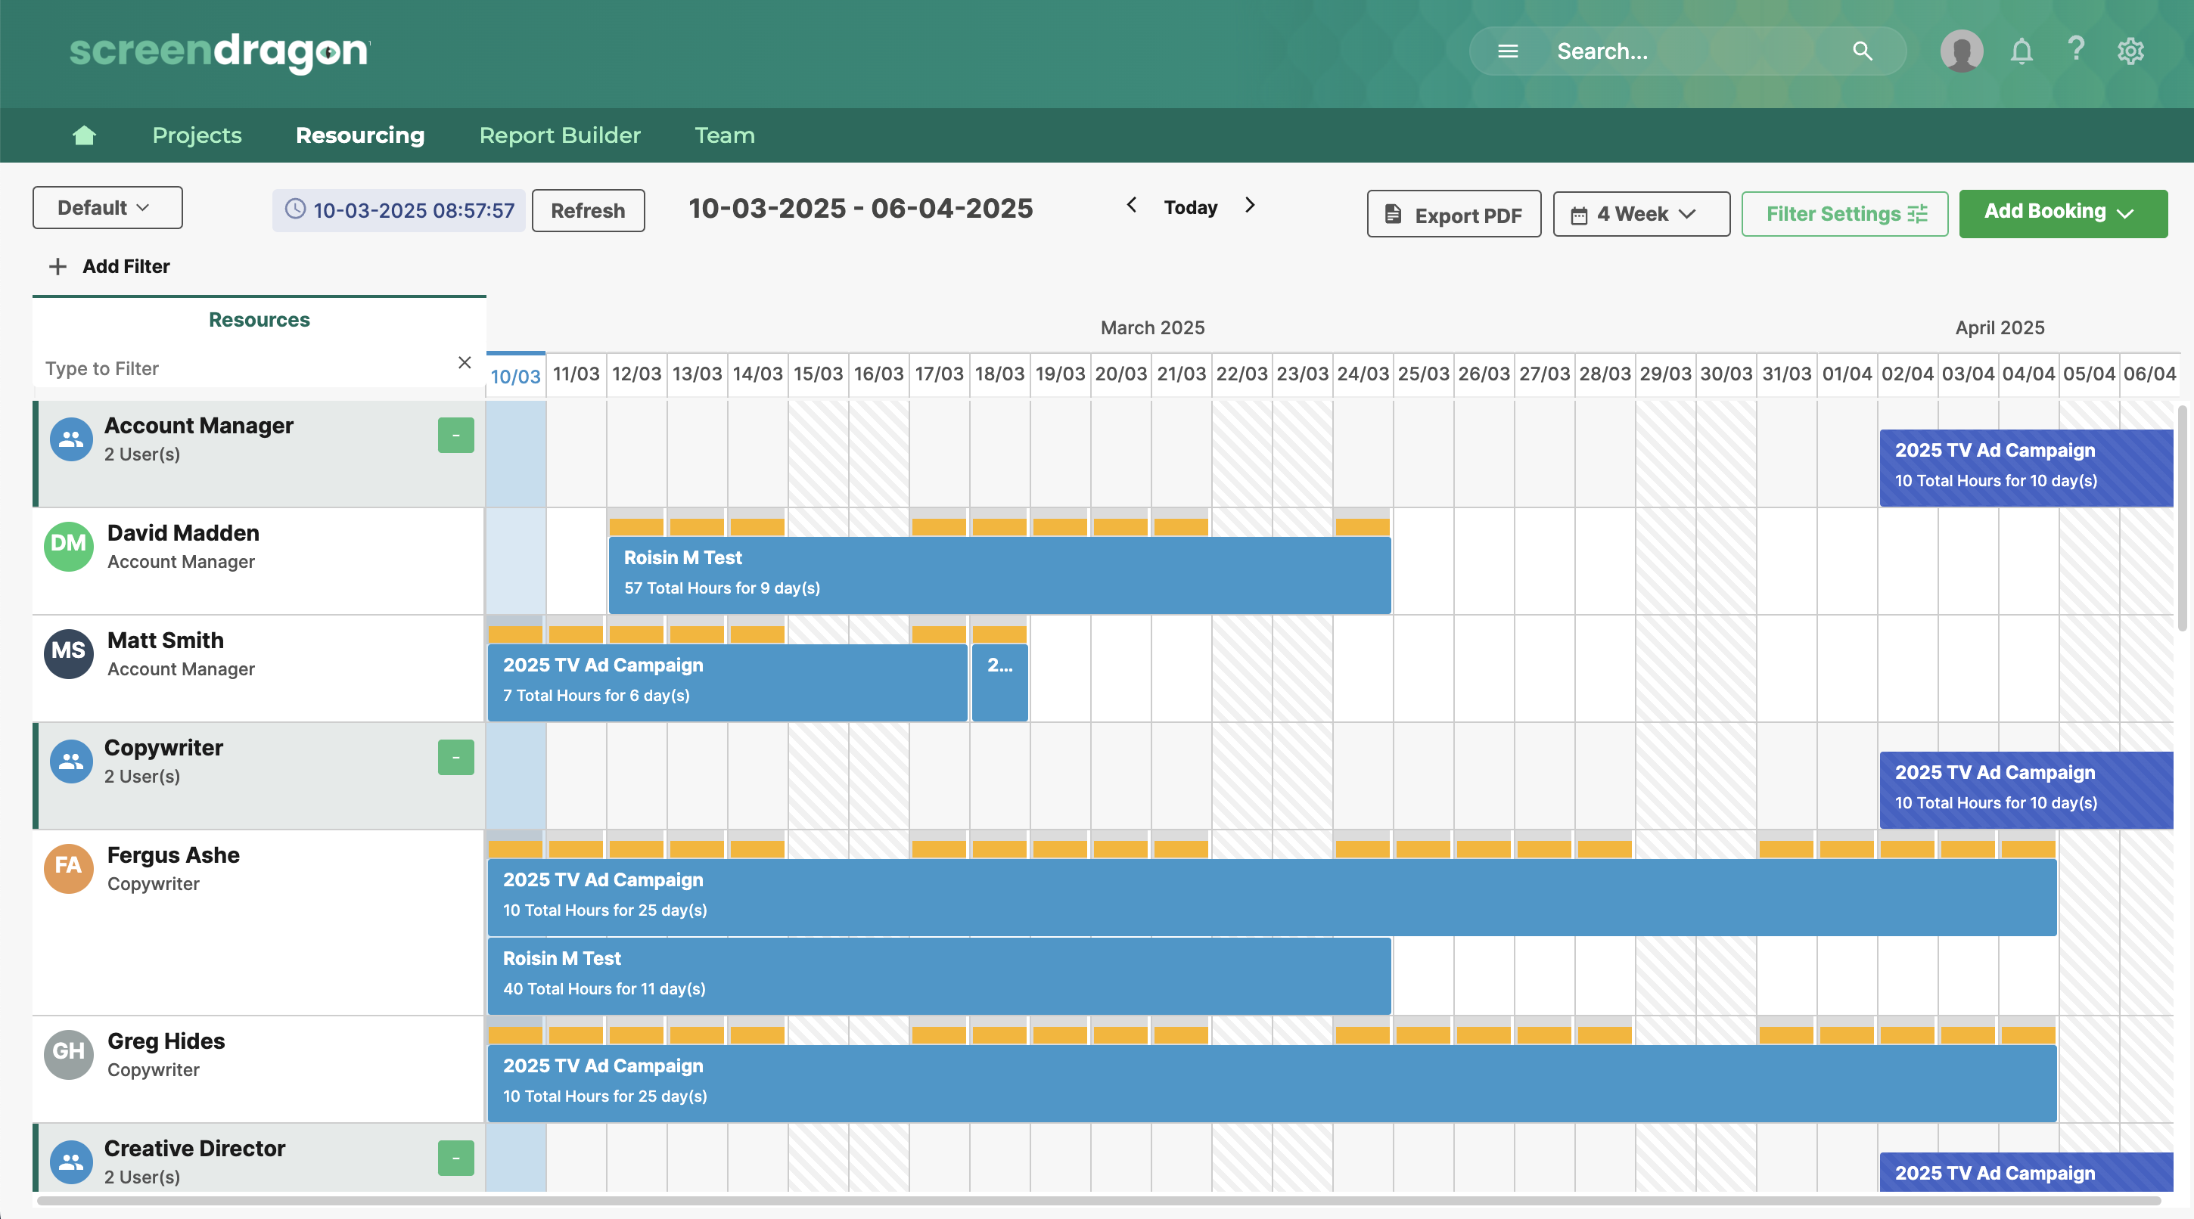Screen dimensions: 2194x1219
Task: Open the 4 Week range dropdown
Action: pos(1640,215)
